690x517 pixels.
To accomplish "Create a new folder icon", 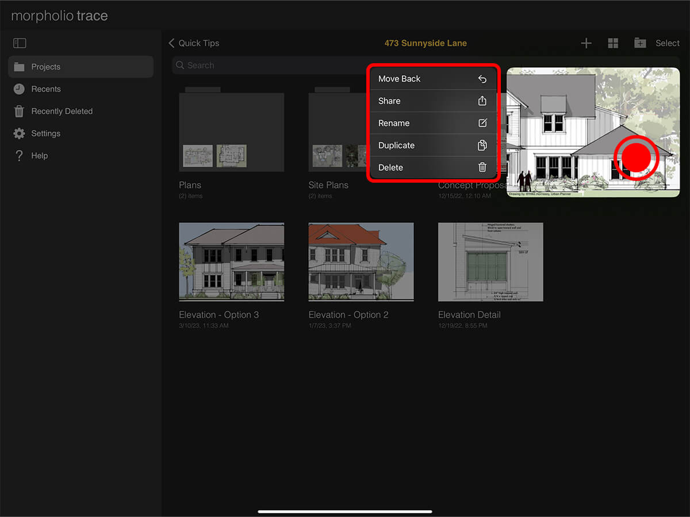I will (639, 43).
